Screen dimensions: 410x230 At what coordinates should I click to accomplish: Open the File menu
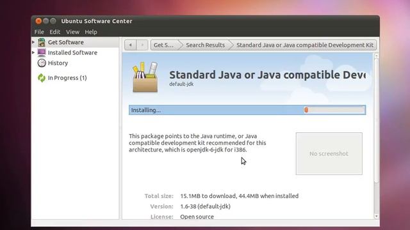point(39,32)
